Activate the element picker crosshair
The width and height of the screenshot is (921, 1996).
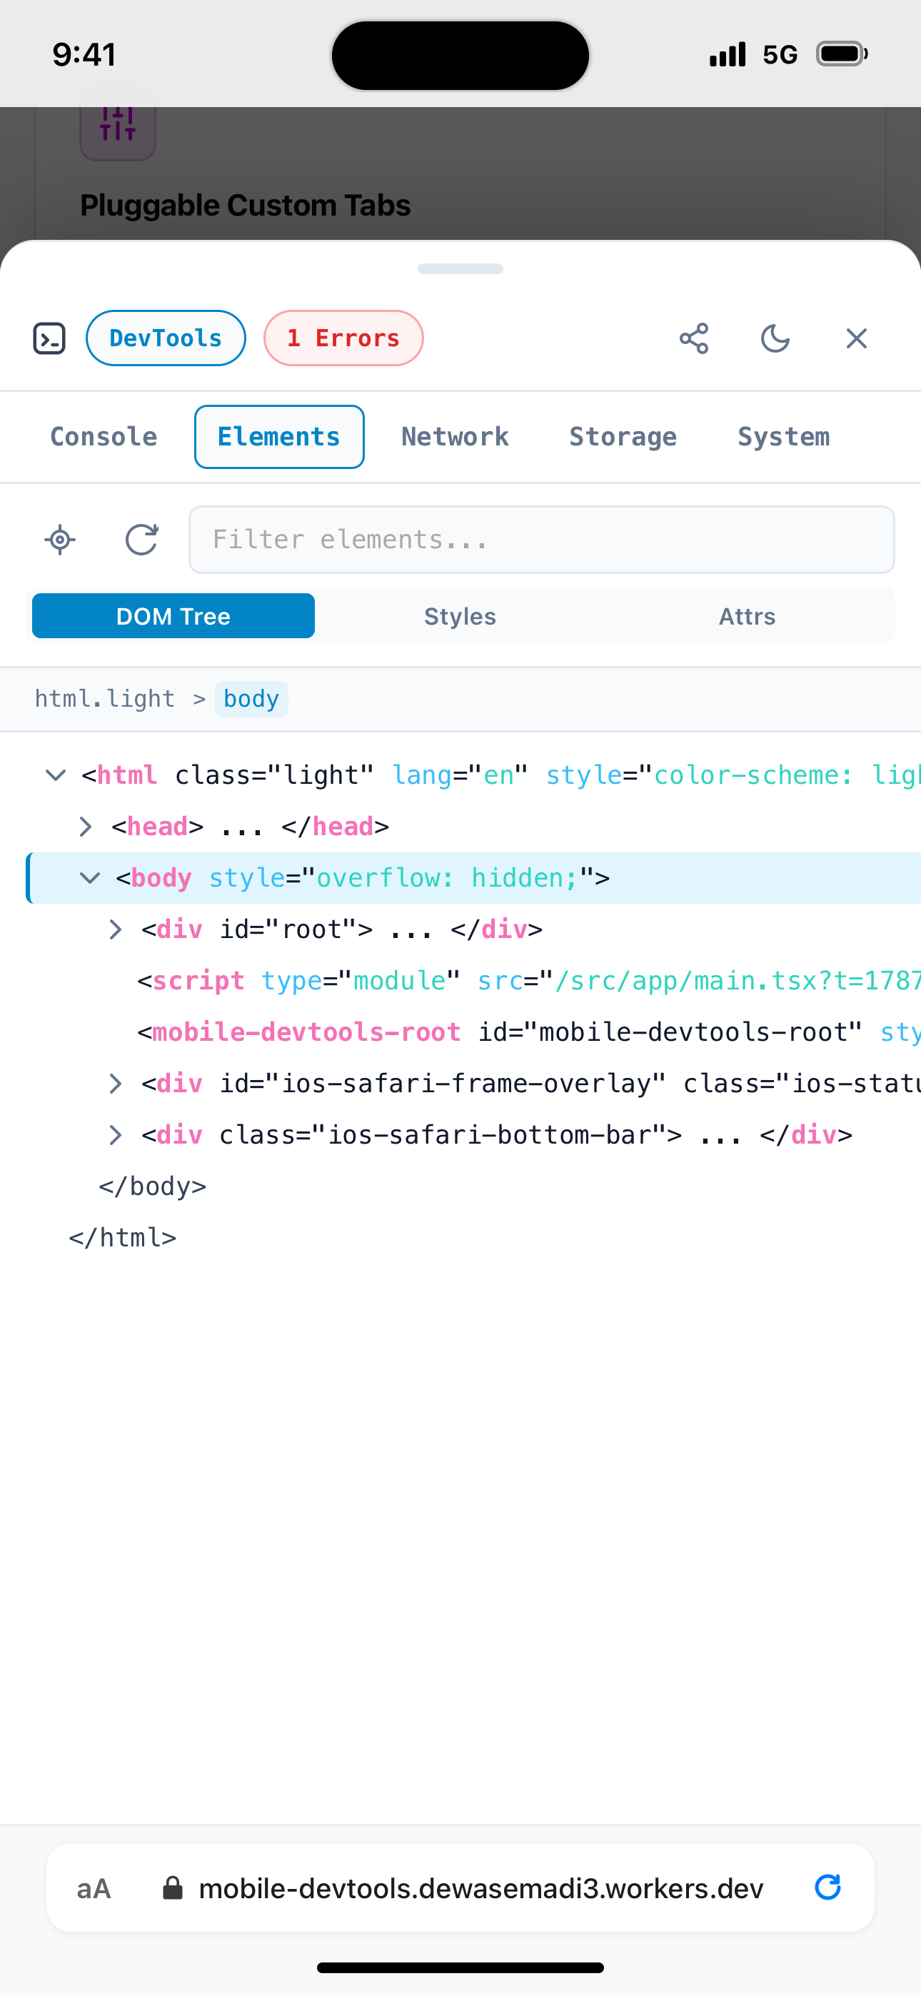(60, 540)
